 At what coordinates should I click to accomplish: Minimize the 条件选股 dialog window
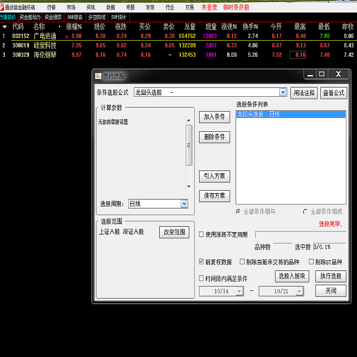[309, 75]
